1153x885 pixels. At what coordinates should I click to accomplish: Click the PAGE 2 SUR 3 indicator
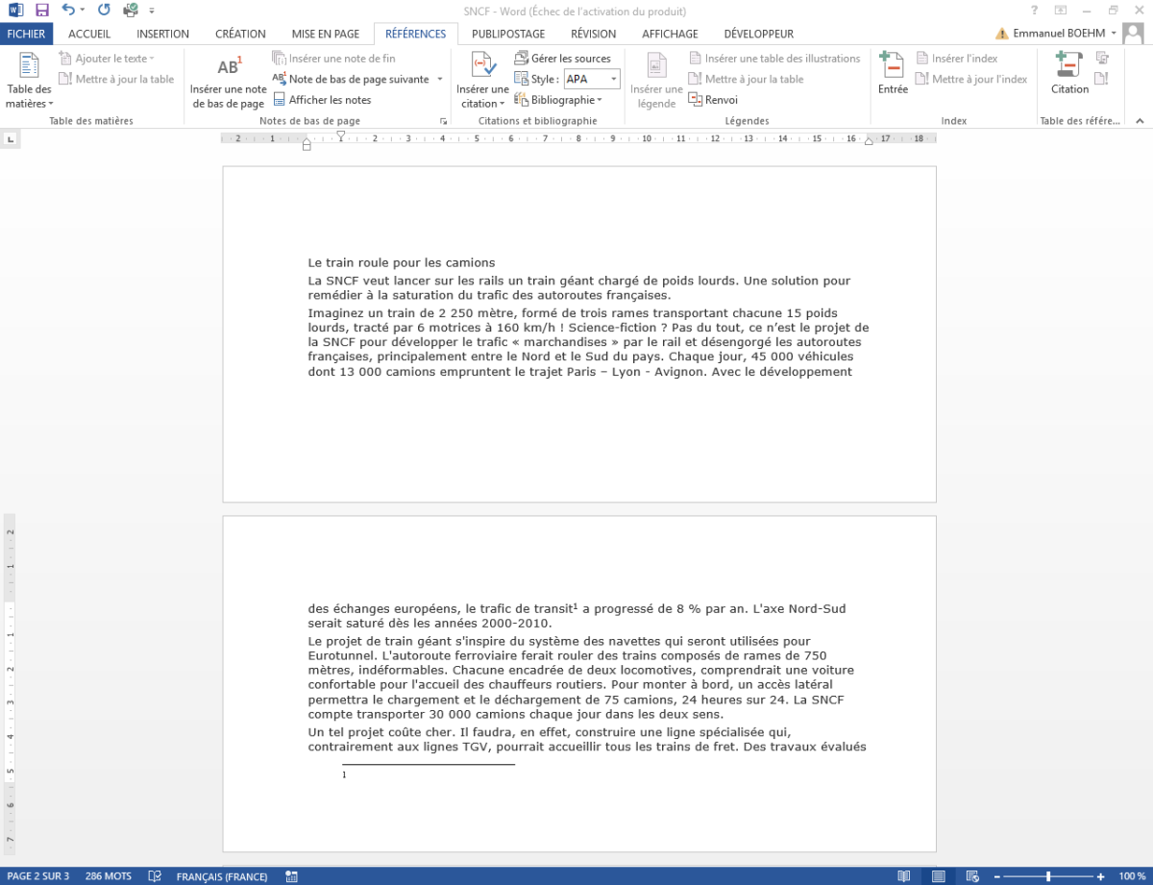click(x=38, y=876)
